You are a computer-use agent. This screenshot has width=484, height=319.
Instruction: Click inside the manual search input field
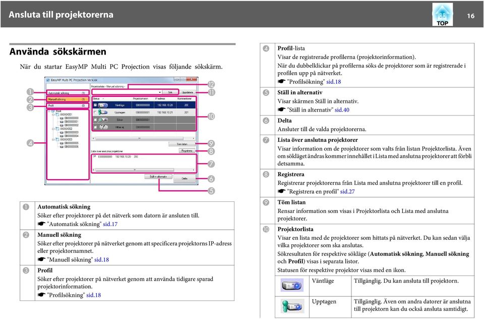point(126,92)
